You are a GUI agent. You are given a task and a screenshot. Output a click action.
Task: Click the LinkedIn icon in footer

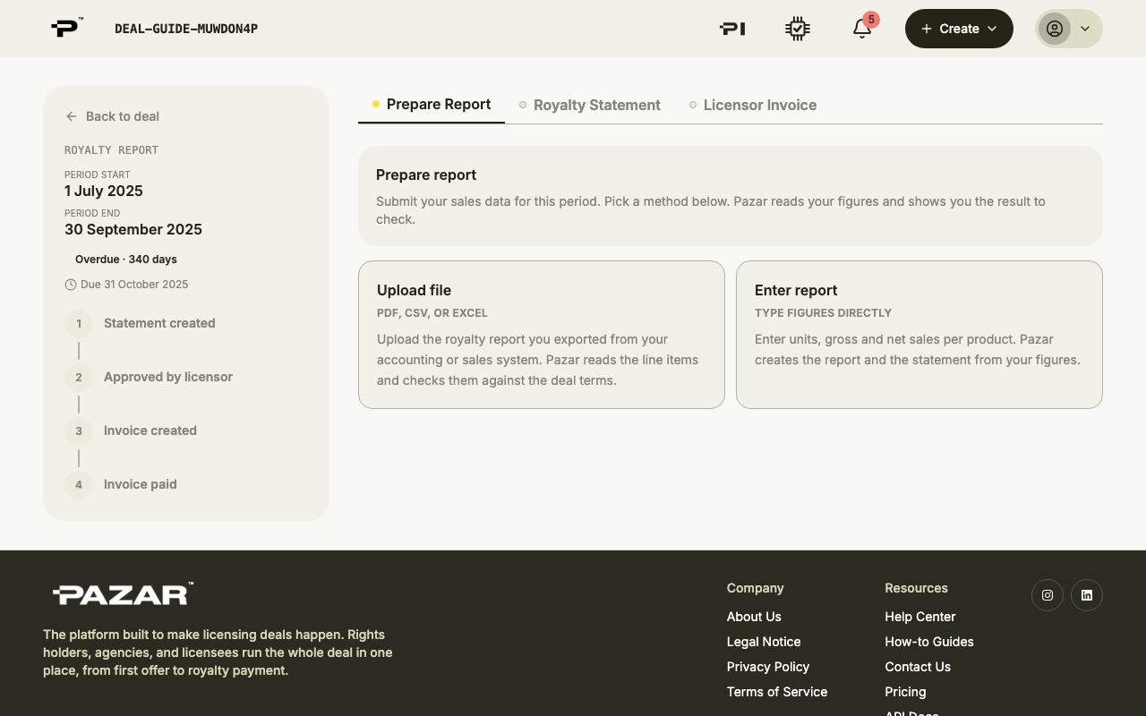pos(1087,595)
